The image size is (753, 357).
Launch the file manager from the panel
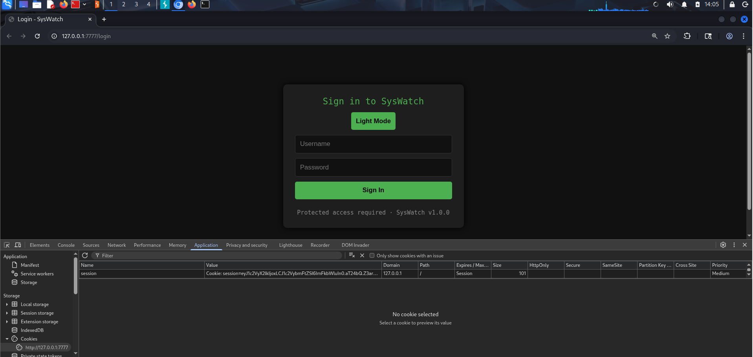click(x=37, y=5)
